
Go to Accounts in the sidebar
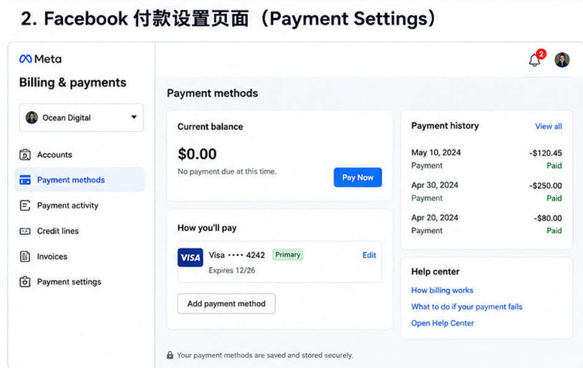coord(80,154)
